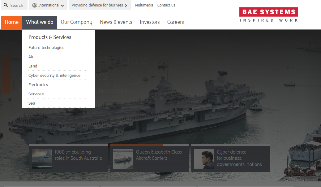This screenshot has width=321, height=187.
Task: Open Cyber security & intelligence
Action: 54,76
